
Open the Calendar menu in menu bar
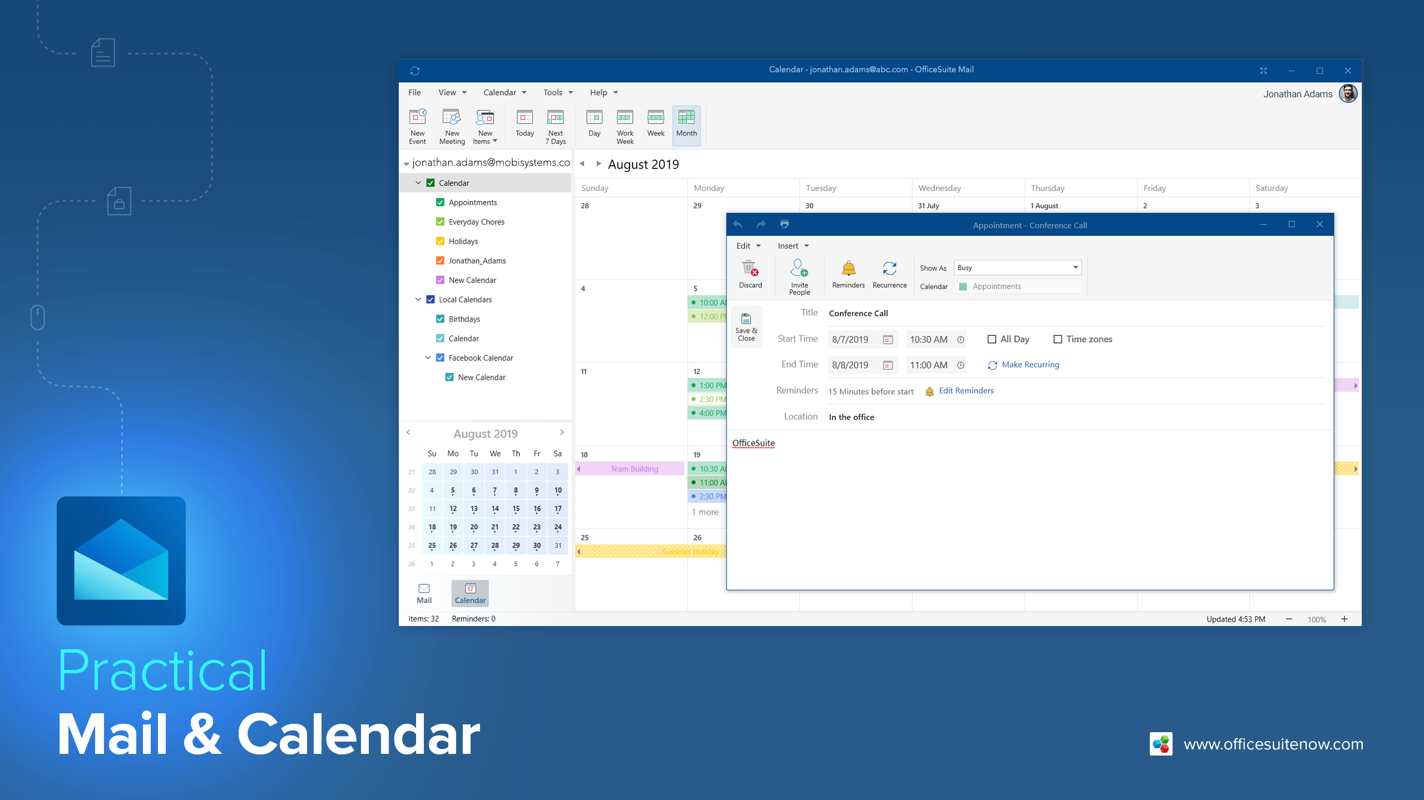tap(503, 92)
